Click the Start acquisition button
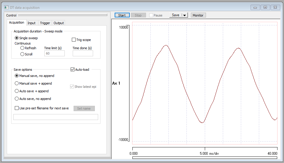 (x=122, y=15)
